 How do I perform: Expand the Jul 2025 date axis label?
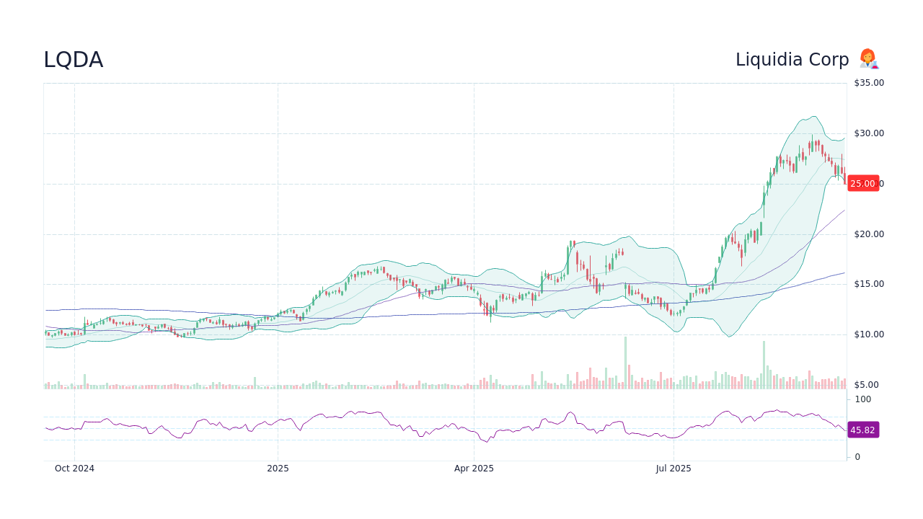(674, 468)
